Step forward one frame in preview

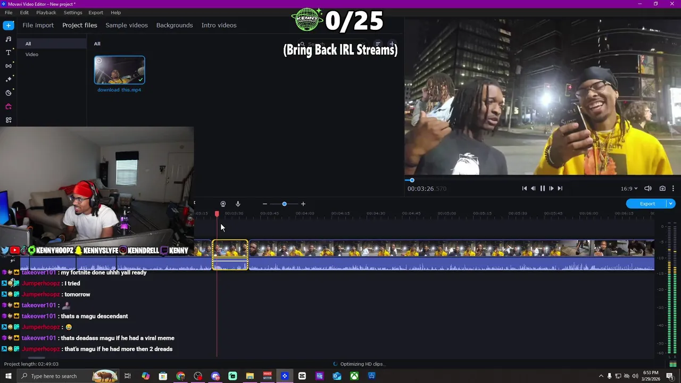click(x=551, y=188)
